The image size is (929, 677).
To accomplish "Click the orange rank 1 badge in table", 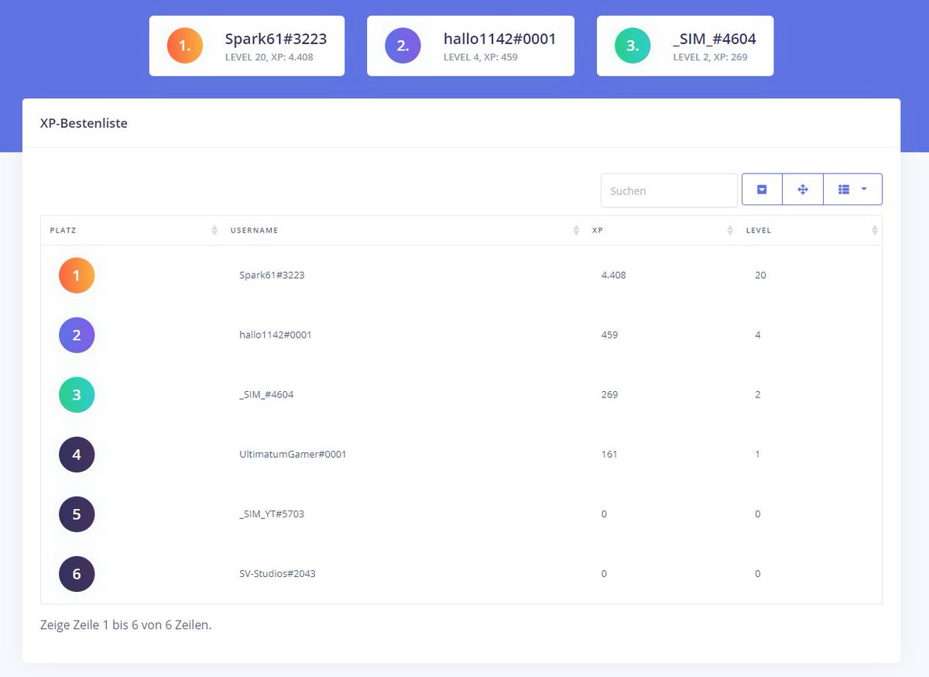I will tap(77, 275).
